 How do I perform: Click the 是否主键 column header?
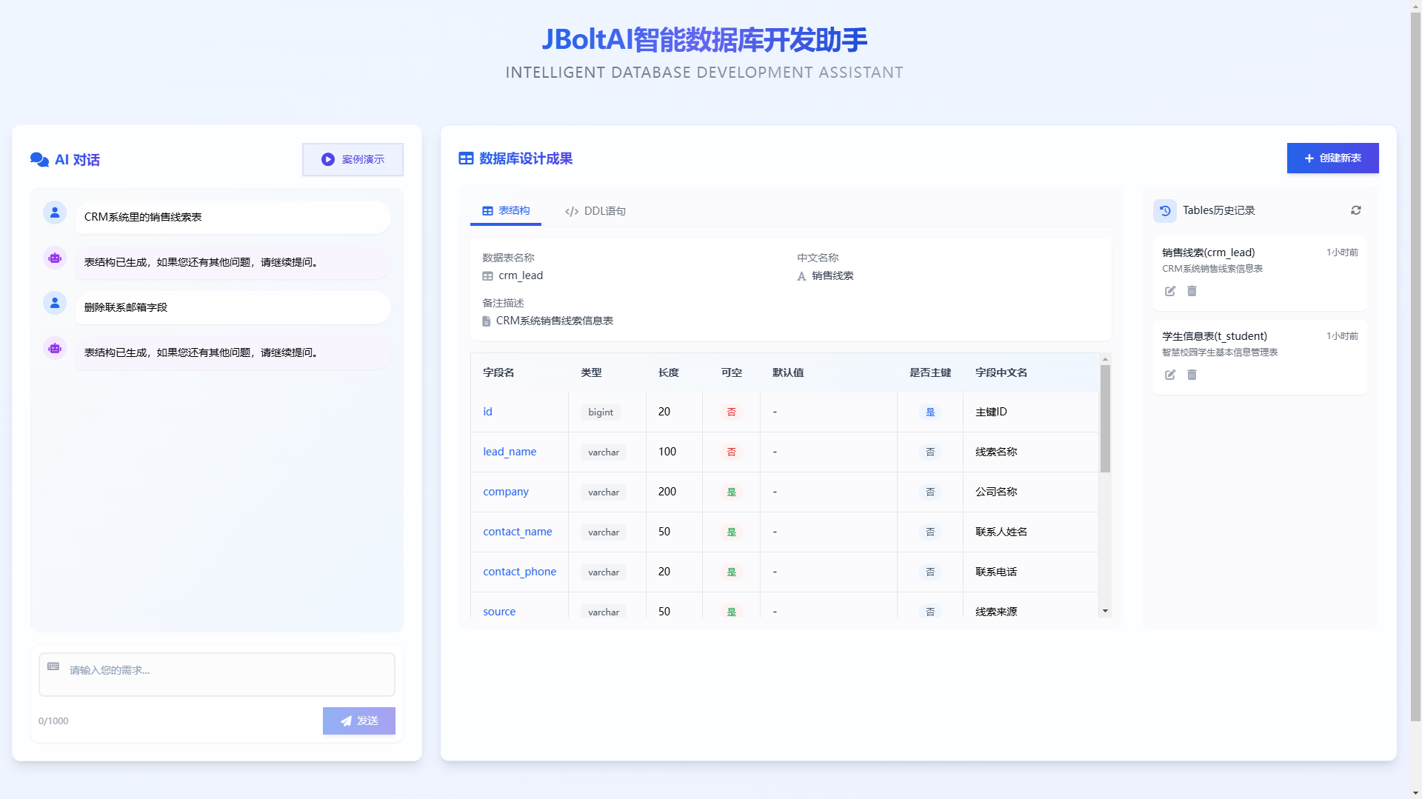930,372
